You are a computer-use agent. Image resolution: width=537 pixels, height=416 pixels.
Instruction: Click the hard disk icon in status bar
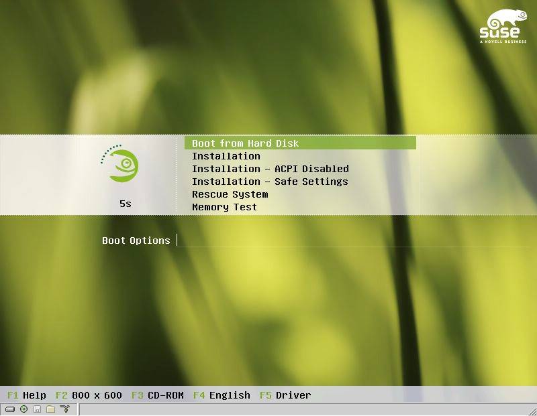(x=10, y=409)
